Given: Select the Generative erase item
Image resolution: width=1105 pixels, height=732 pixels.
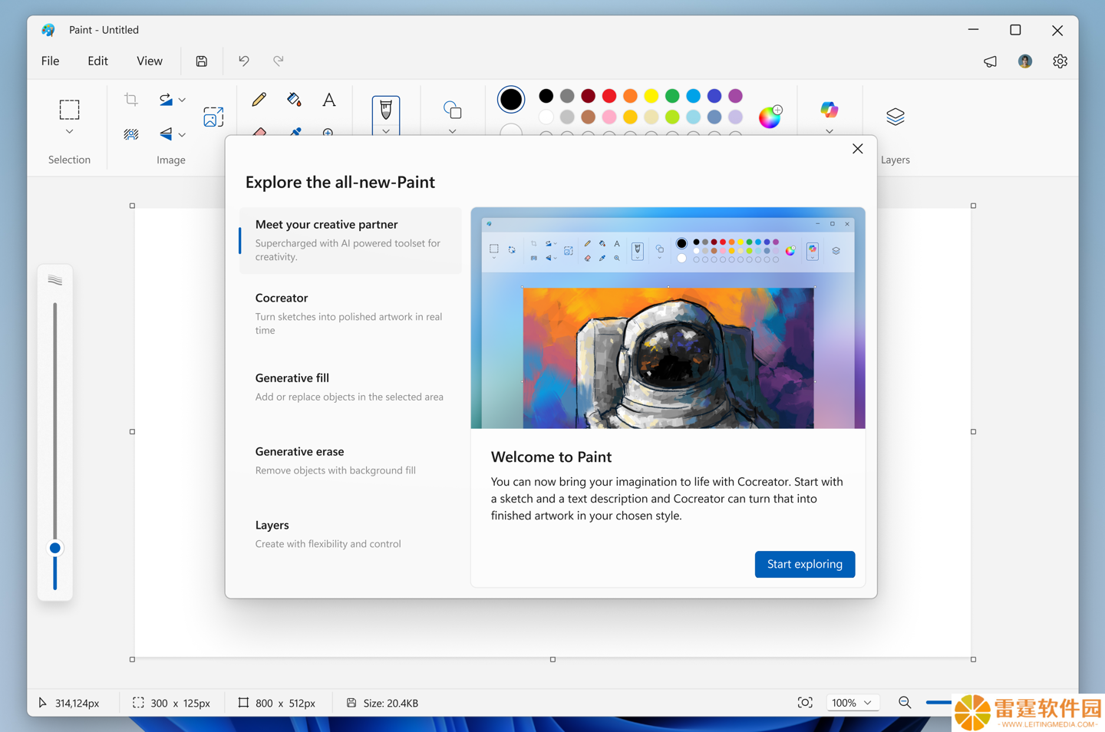Looking at the screenshot, I should [351, 460].
